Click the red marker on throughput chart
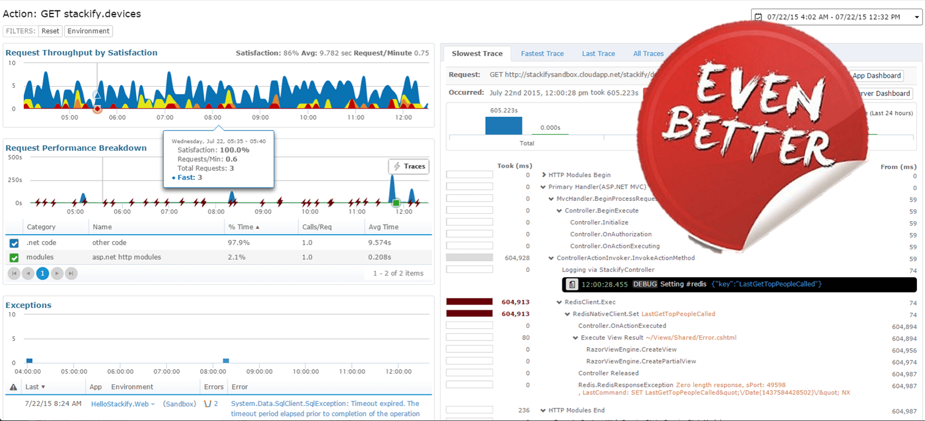The height and width of the screenshot is (421, 925). 97,109
